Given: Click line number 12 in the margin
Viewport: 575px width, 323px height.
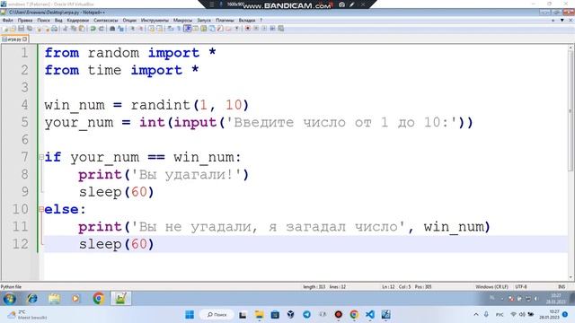Looking at the screenshot, I should point(20,244).
